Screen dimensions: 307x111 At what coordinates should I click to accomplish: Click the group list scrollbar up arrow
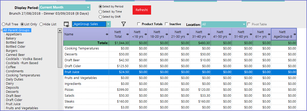(60, 31)
